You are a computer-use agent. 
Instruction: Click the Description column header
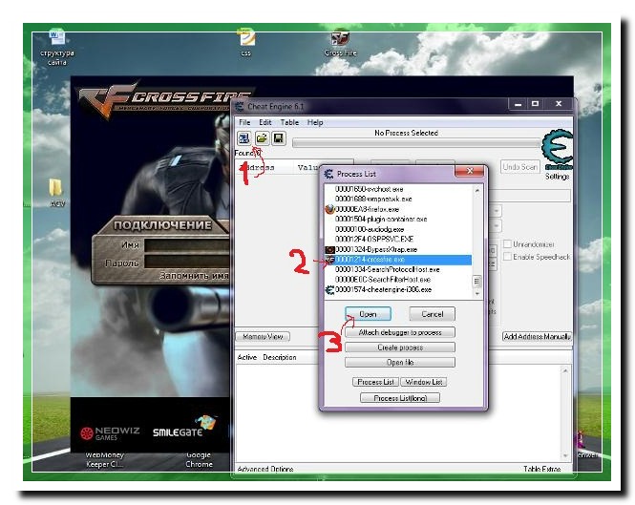click(280, 357)
